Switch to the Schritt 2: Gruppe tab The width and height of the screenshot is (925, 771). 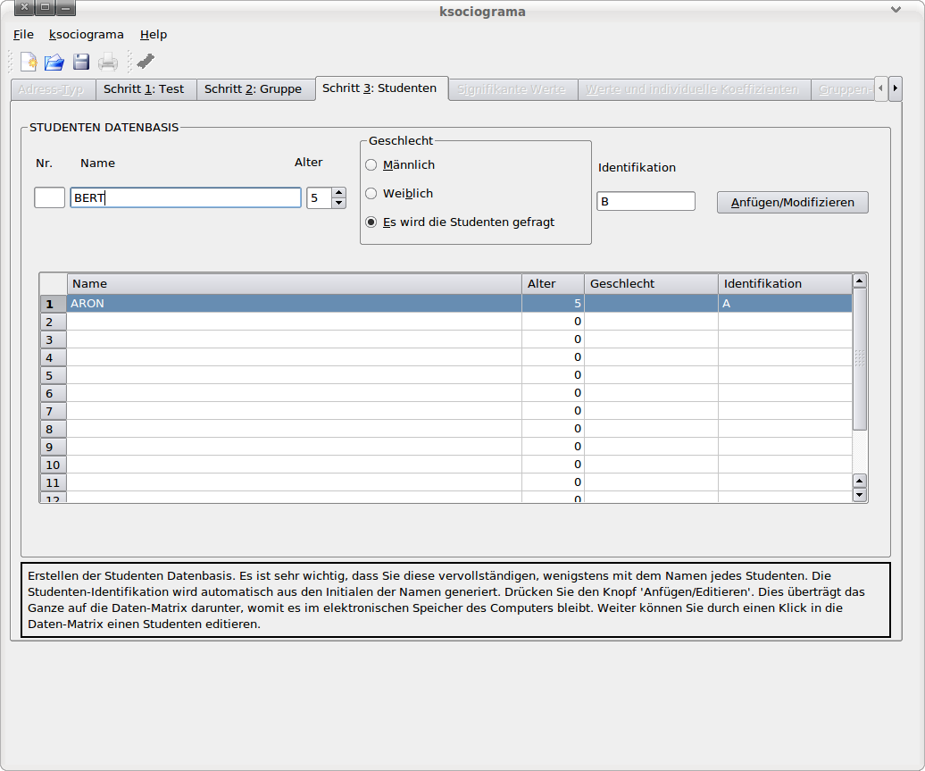[x=253, y=89]
